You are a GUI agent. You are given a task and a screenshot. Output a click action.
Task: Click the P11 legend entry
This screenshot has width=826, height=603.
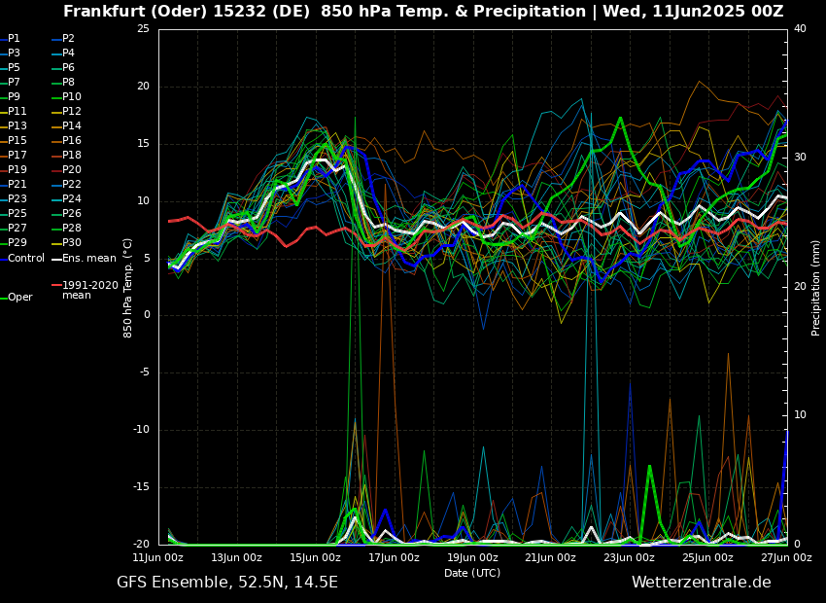[14, 111]
